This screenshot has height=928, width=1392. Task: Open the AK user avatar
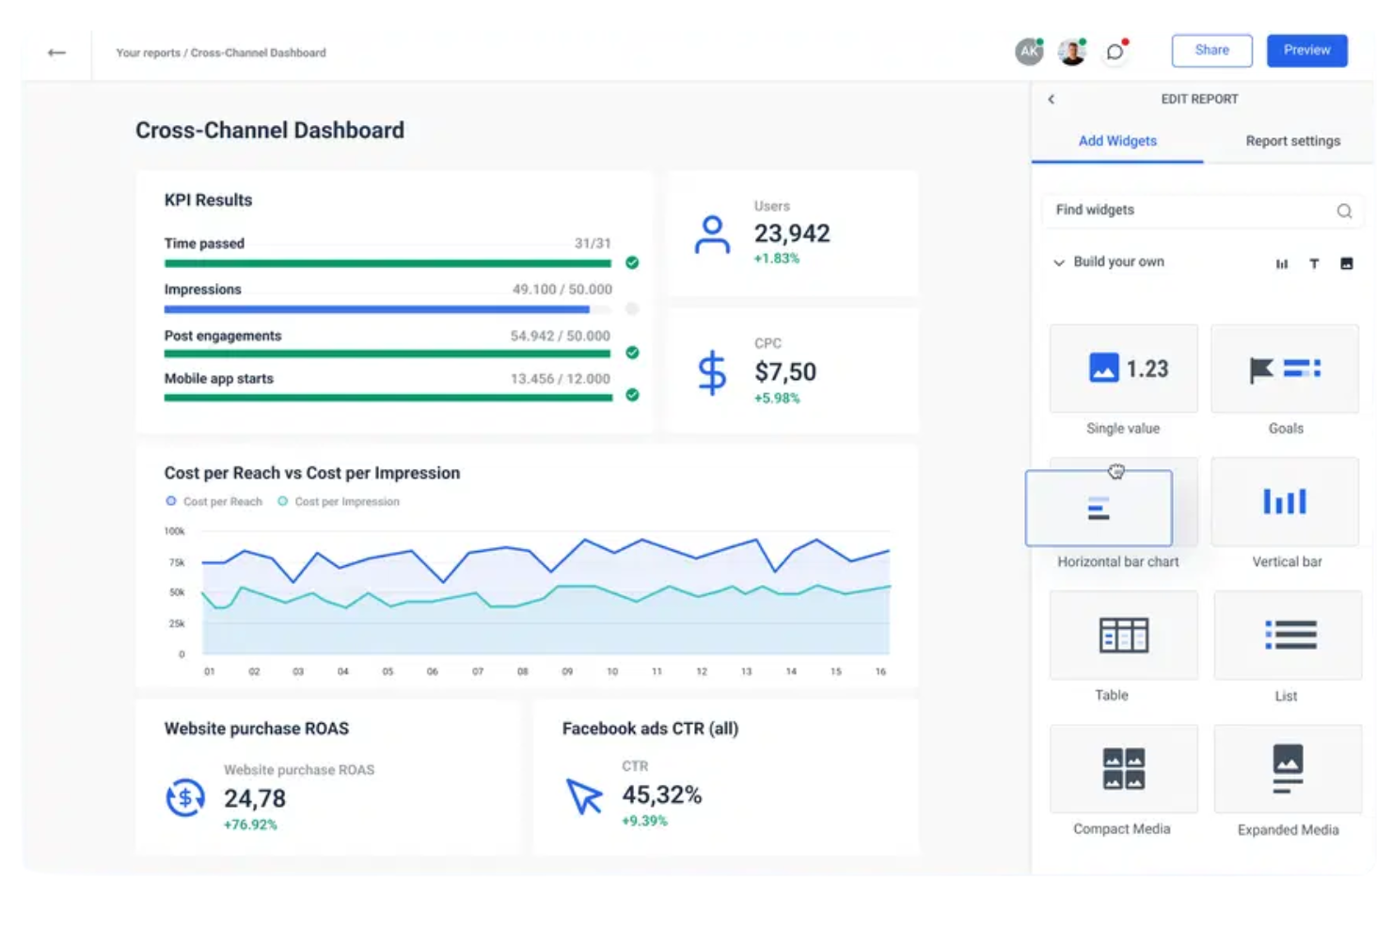coord(1029,52)
